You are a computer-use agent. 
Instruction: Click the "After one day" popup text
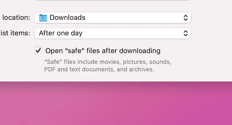61,33
